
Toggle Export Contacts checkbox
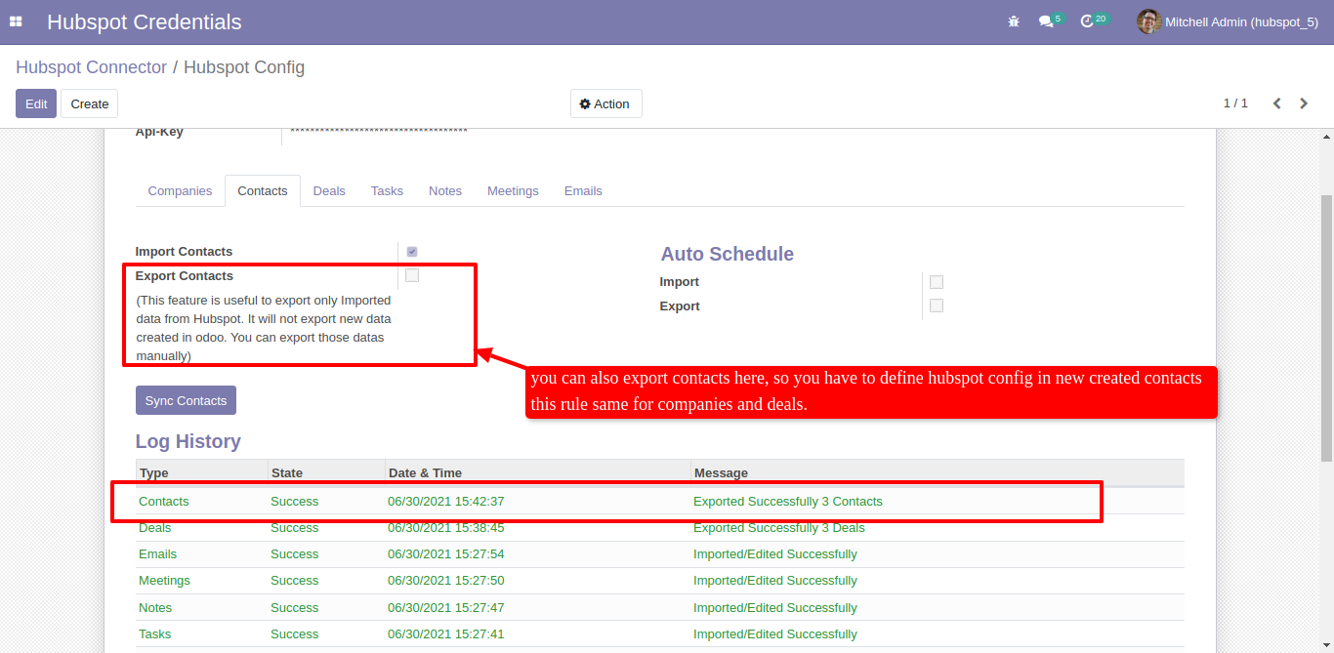(412, 275)
